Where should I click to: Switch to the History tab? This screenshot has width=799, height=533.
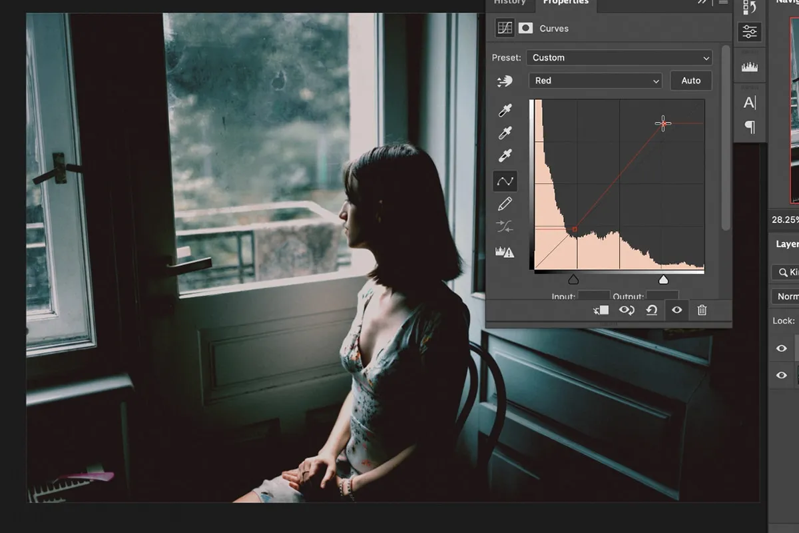click(509, 3)
